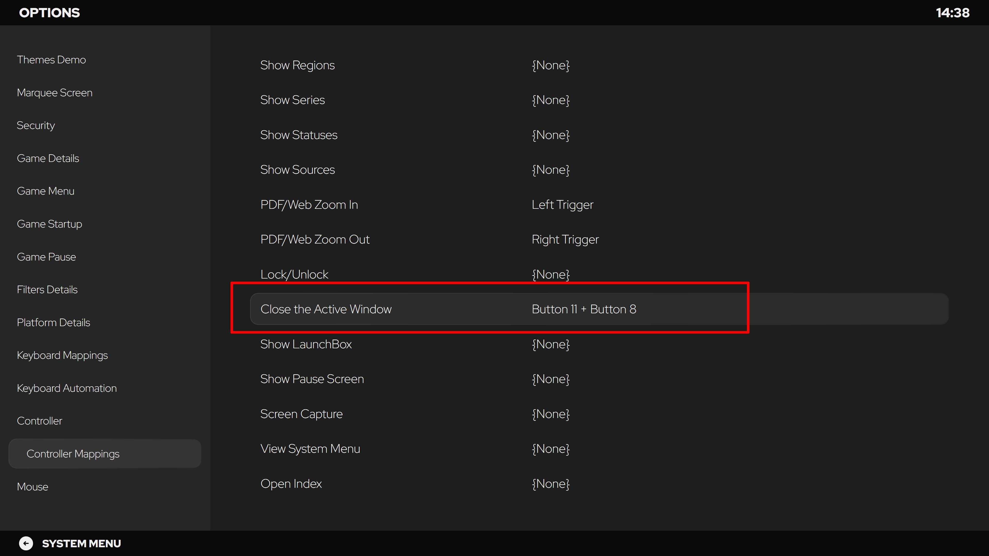This screenshot has width=989, height=556.
Task: Select the PDF/Web Zoom Out mapping
Action: click(x=599, y=239)
